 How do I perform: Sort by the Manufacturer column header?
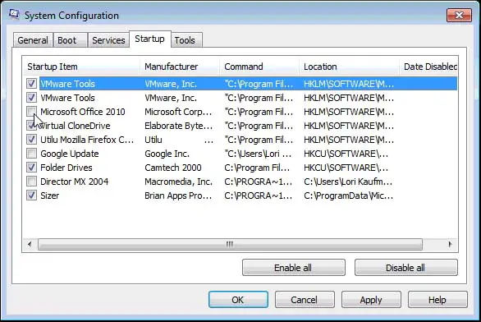click(x=180, y=67)
